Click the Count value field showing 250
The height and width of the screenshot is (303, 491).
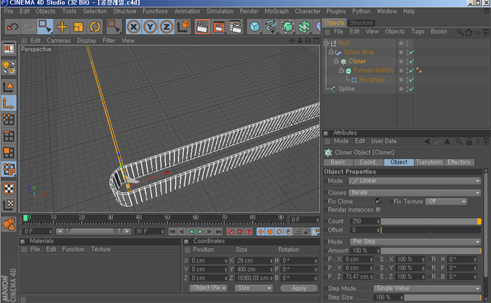point(365,222)
